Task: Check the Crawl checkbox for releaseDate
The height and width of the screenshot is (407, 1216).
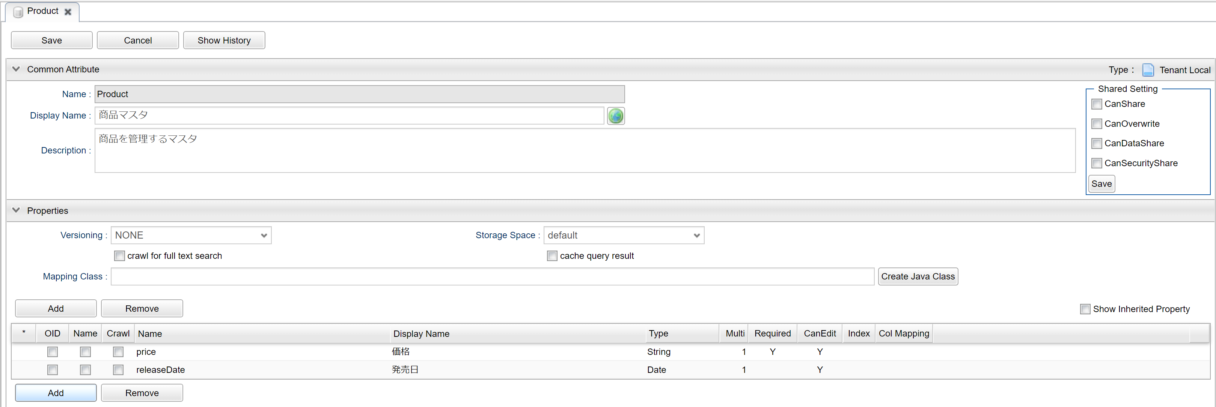Action: click(x=118, y=370)
